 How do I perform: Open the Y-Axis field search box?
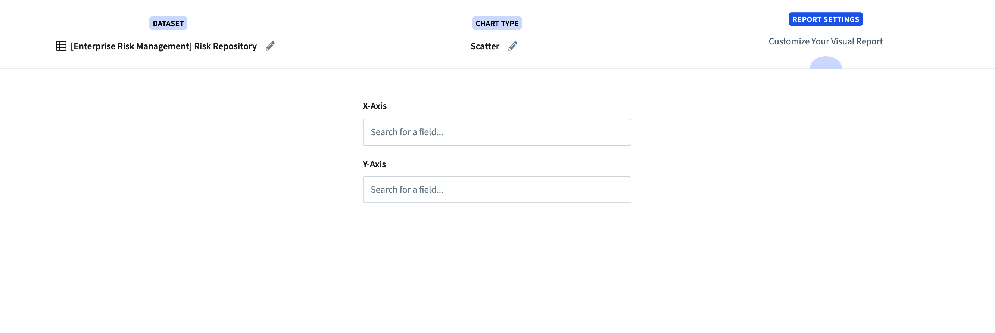pos(497,190)
